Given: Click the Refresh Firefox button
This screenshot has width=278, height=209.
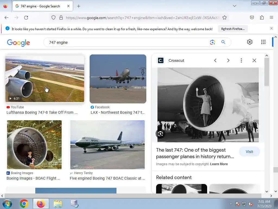Looking at the screenshot, I should pos(233,29).
